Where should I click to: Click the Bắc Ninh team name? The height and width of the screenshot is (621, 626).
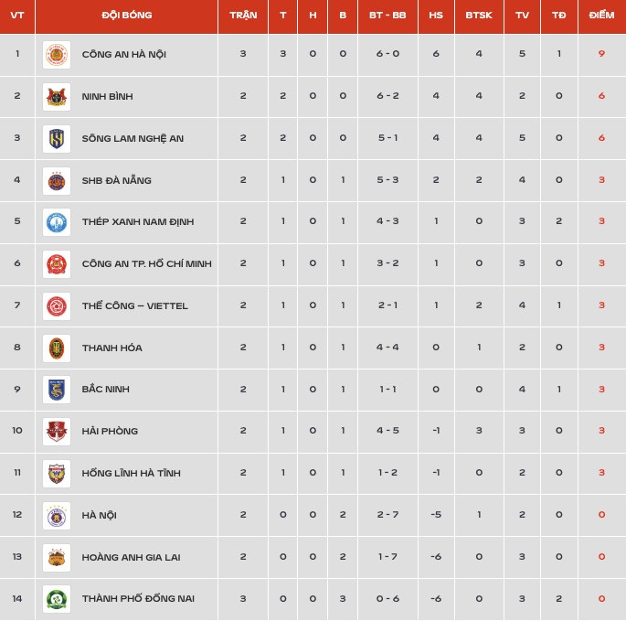[106, 389]
